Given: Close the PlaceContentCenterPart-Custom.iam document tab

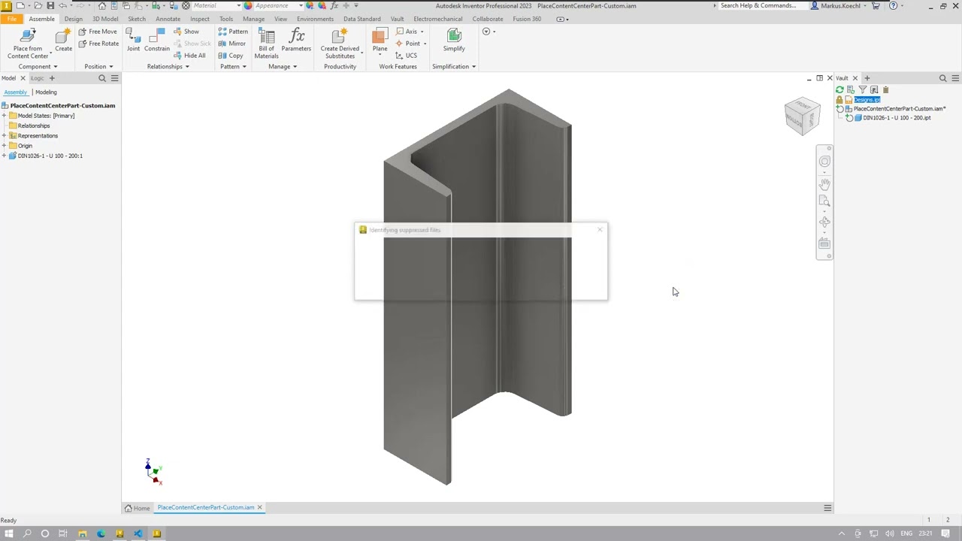Looking at the screenshot, I should [260, 508].
